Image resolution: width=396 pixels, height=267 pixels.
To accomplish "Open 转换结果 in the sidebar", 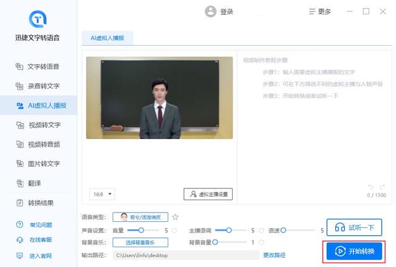I will tap(35, 203).
